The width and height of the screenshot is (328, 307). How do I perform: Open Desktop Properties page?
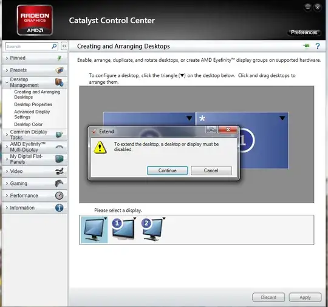point(33,104)
